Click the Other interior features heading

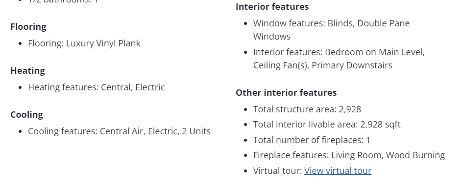pos(286,93)
